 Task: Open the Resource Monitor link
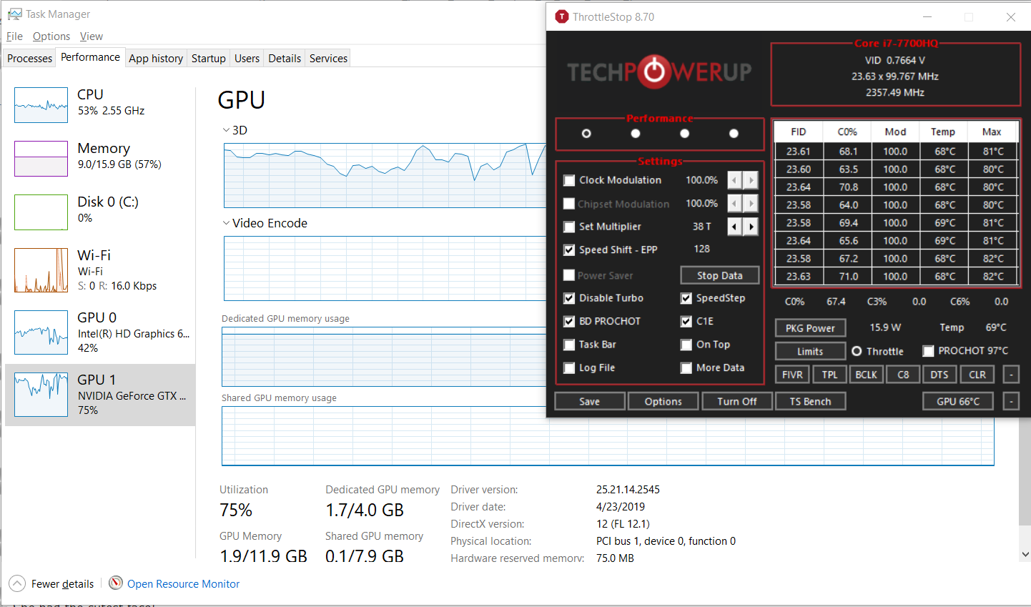(x=183, y=584)
